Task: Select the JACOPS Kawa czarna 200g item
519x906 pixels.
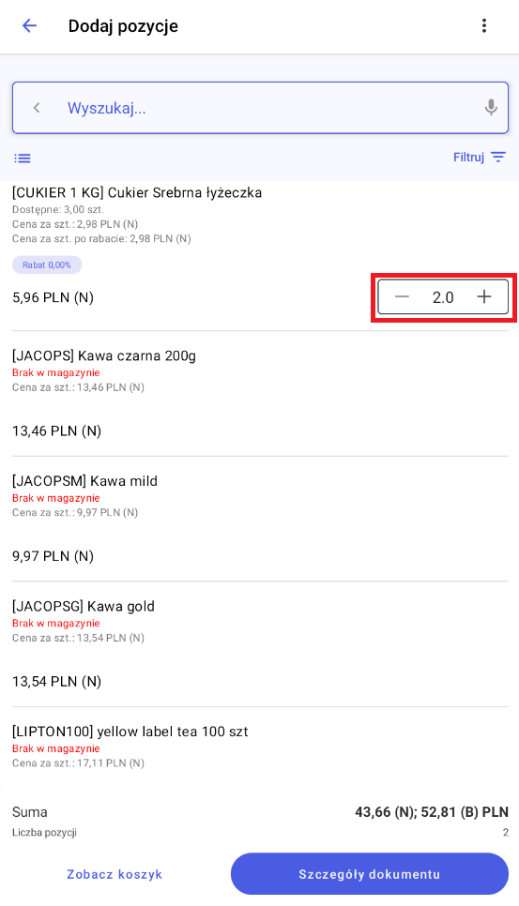Action: click(x=260, y=394)
